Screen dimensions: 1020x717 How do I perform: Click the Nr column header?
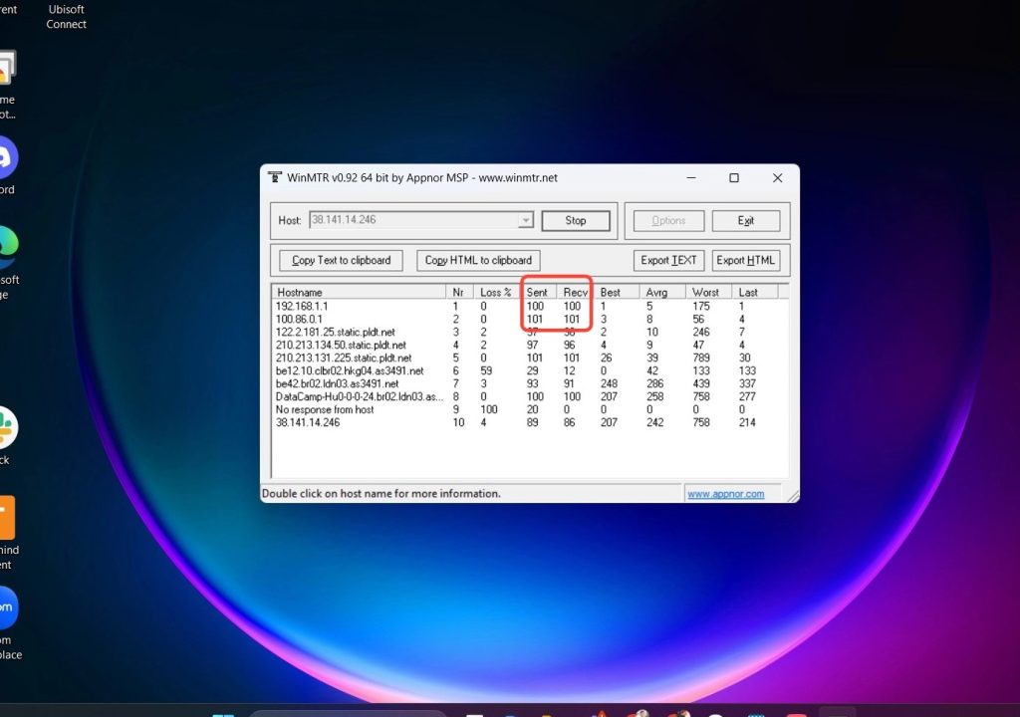[x=459, y=292]
